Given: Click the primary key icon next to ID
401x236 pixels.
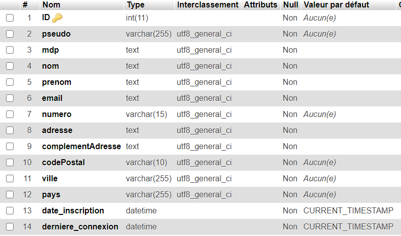Looking at the screenshot, I should (57, 18).
